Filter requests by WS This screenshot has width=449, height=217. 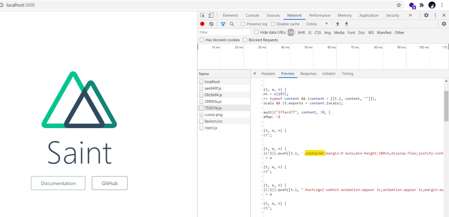[371, 33]
